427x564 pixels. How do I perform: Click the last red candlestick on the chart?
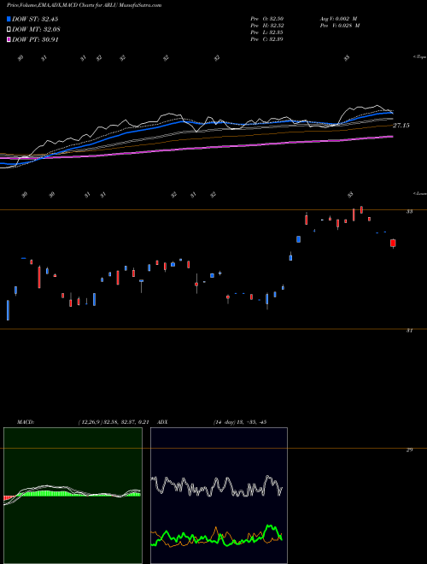[x=393, y=244]
